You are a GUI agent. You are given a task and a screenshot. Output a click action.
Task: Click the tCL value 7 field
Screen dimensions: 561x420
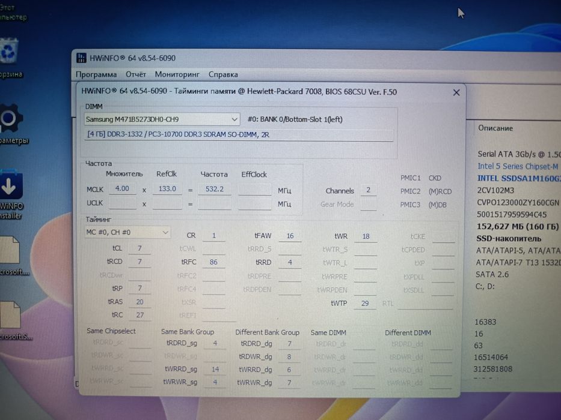coord(139,248)
